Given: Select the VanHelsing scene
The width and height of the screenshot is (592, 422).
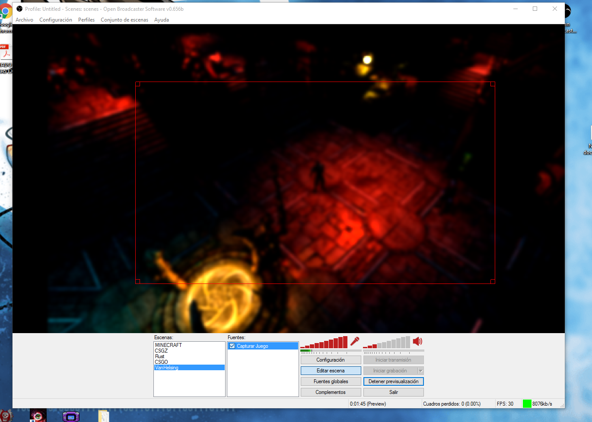Looking at the screenshot, I should click(x=189, y=368).
